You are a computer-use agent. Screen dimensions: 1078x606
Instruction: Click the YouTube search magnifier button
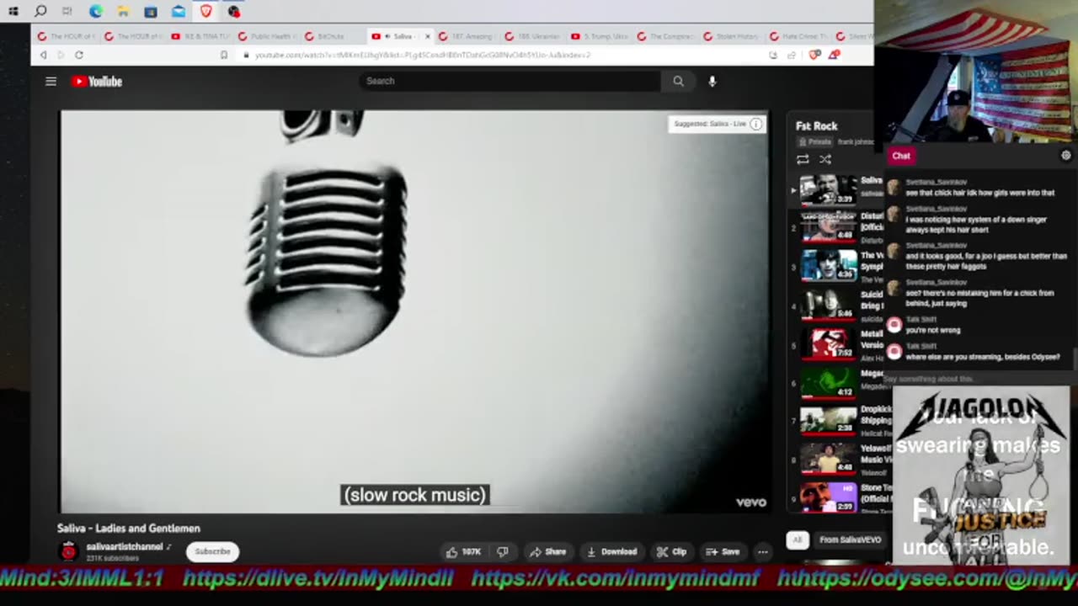tap(678, 81)
